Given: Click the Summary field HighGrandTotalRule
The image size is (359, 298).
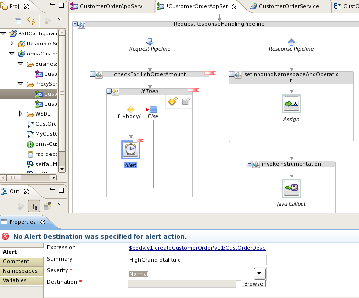Looking at the screenshot, I should 197,260.
